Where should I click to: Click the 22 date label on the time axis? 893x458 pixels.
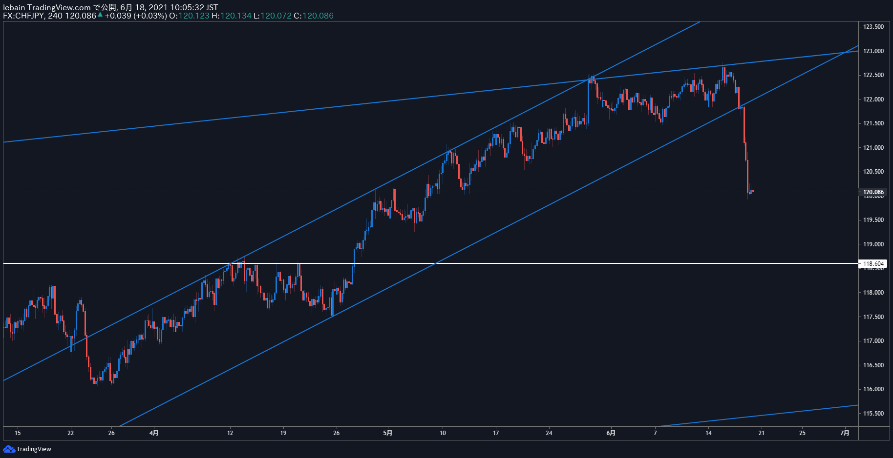point(71,433)
